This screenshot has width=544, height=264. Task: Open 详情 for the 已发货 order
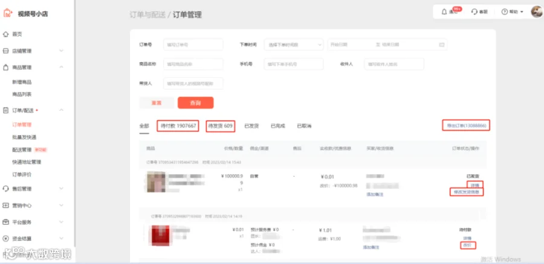475,185
